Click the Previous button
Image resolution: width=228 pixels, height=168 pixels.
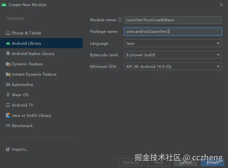coord(131,162)
